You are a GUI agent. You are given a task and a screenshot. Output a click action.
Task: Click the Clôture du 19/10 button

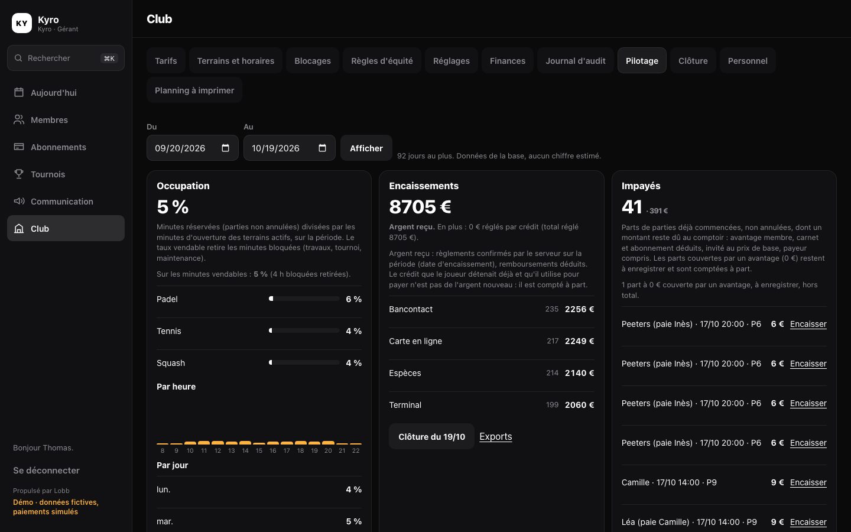[x=432, y=436]
